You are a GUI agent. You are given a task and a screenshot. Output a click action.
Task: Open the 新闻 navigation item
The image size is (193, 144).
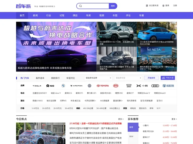tap(35, 15)
